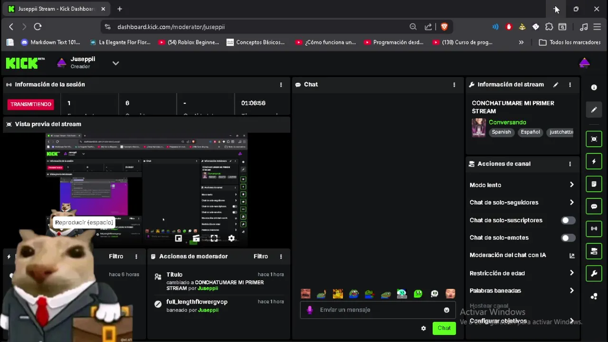Viewport: 608px width, 342px height.
Task: Expand Restricción de edad options
Action: click(571, 273)
